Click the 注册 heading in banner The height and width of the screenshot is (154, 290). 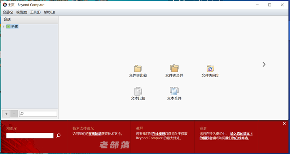point(203,128)
